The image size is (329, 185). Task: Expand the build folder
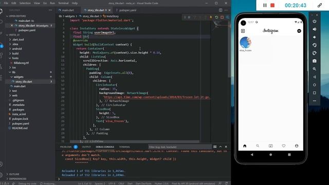15,53
